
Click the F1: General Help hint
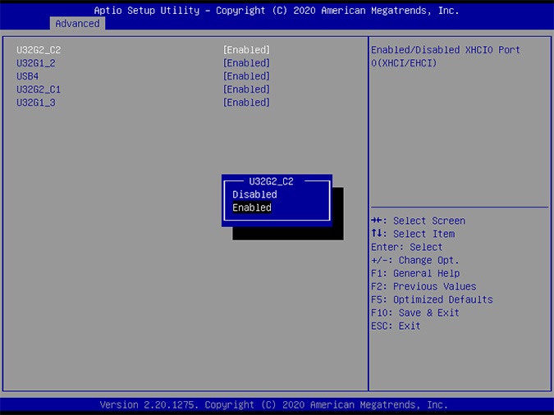click(x=415, y=273)
